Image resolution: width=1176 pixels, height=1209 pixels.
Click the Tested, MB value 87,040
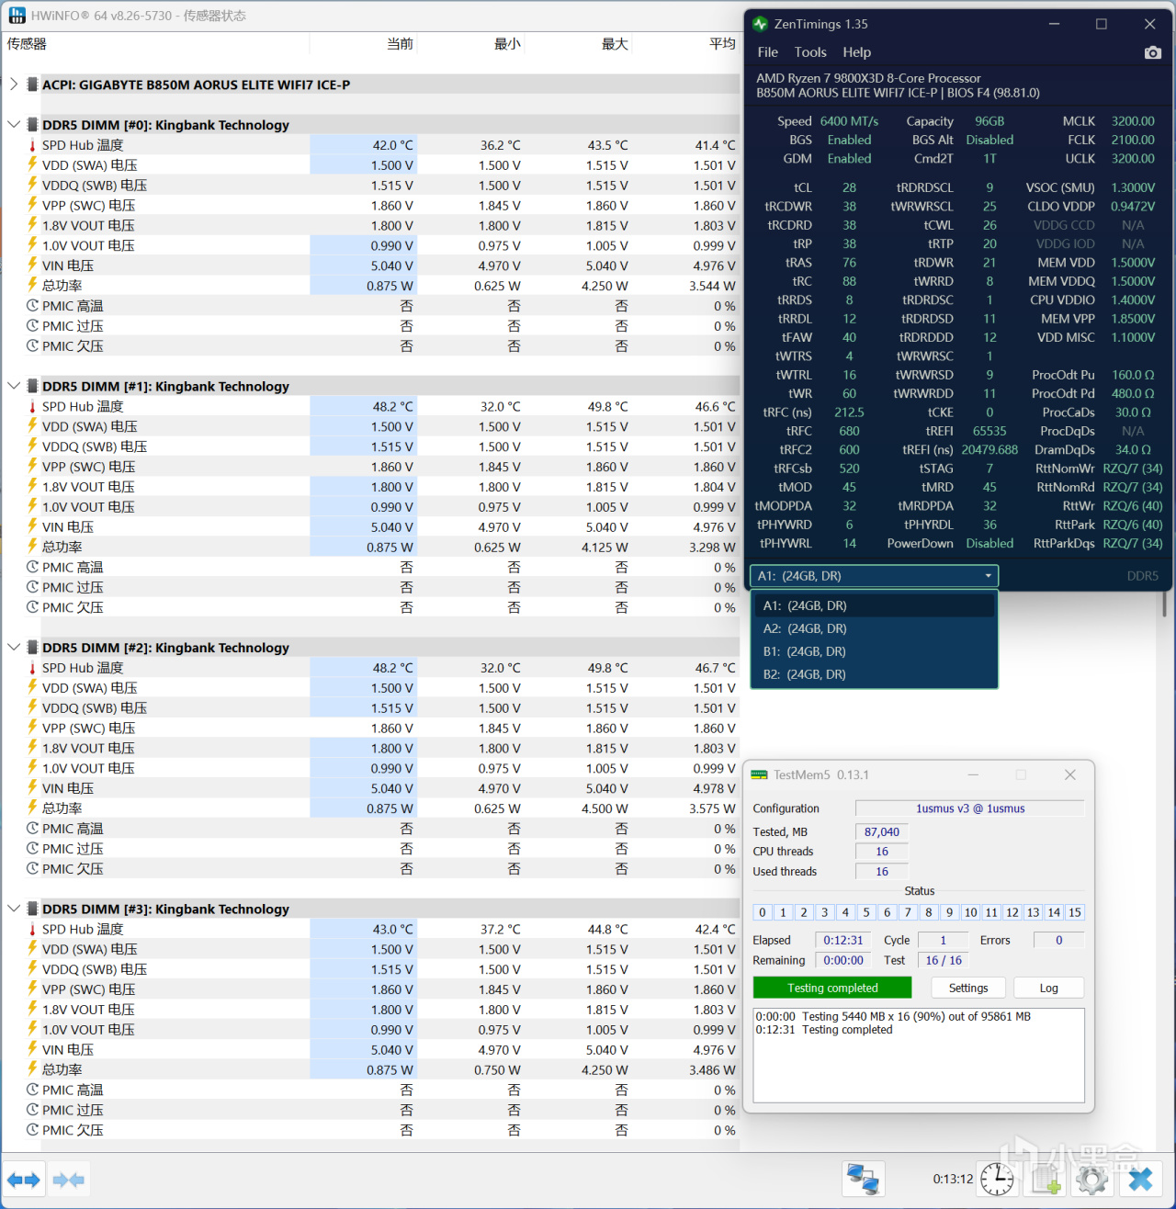click(x=882, y=831)
